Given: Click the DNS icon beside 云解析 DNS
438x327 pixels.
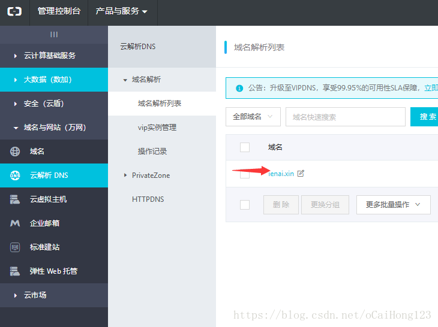Looking at the screenshot, I should (15, 175).
